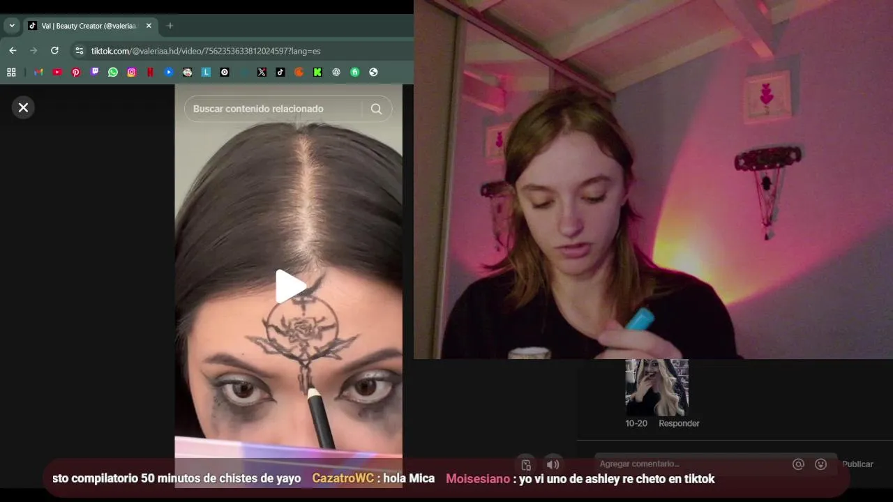Screen dimensions: 893x502
Task: Click the '10-20' comment date
Action: (x=636, y=423)
